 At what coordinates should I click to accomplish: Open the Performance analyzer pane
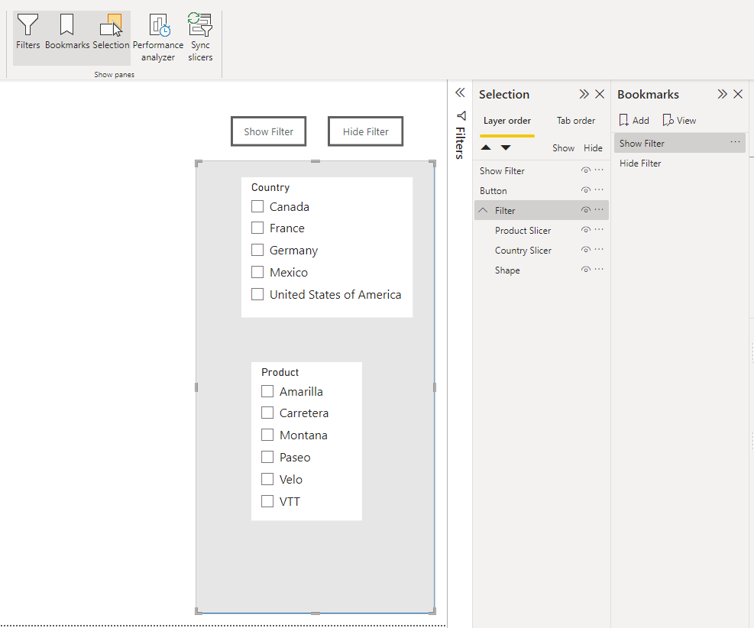[157, 37]
